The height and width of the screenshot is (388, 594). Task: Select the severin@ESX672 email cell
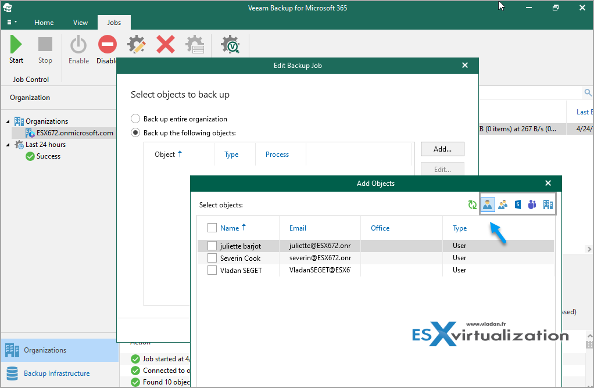tap(320, 258)
